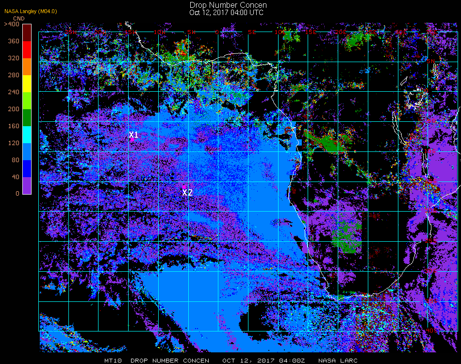Click the '240' legend value
The image size is (461, 364).
click(14, 92)
